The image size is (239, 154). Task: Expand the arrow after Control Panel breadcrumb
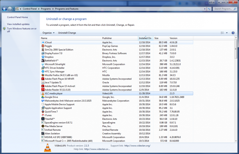click(39, 9)
